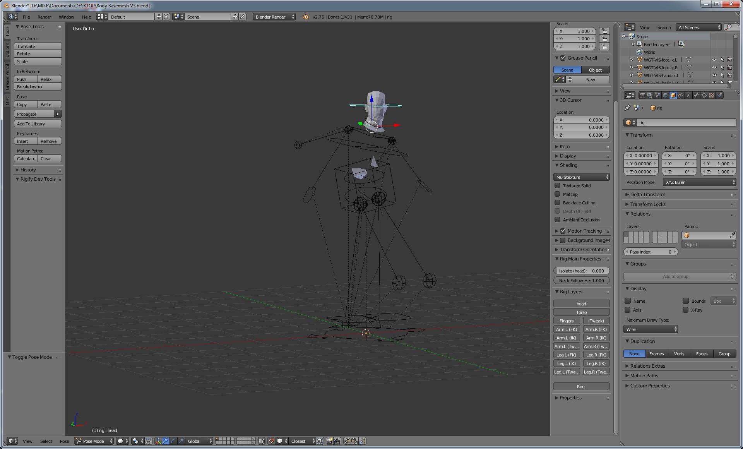Open the Texture properties tab (checkerboard)
Viewport: 743px width, 449px height.
(x=712, y=95)
